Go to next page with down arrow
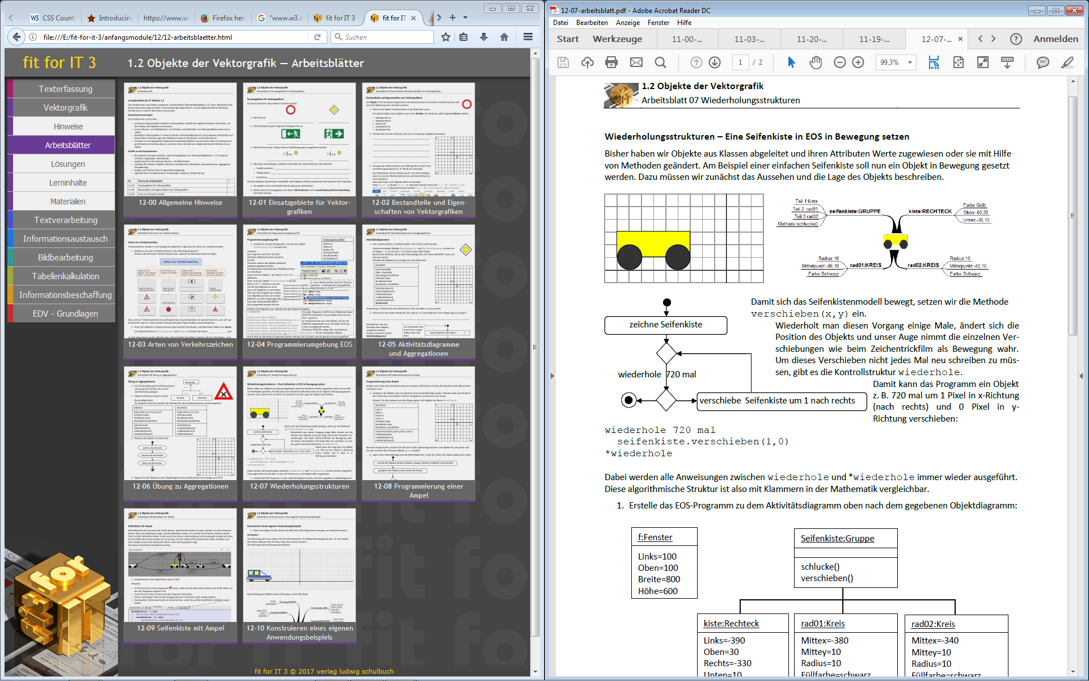Image resolution: width=1089 pixels, height=681 pixels. 715,62
